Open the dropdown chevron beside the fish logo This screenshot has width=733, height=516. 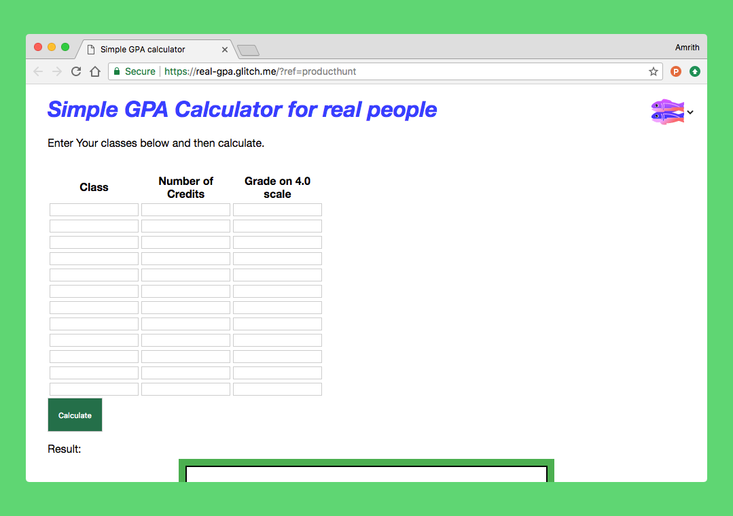point(690,112)
